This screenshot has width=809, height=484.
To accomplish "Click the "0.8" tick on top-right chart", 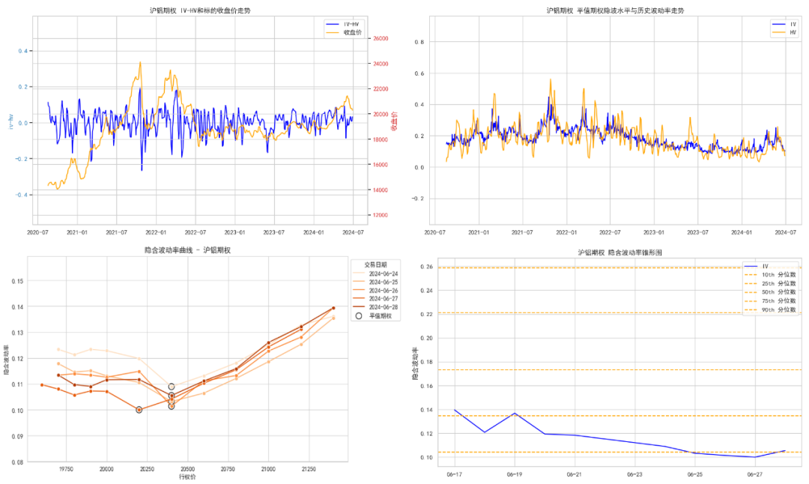I will pos(419,42).
